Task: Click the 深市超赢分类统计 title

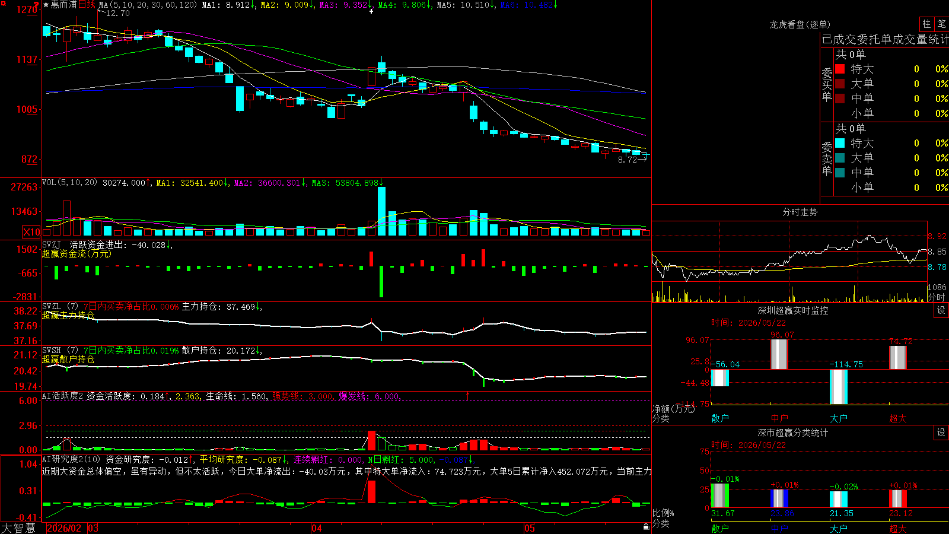Action: (x=793, y=433)
